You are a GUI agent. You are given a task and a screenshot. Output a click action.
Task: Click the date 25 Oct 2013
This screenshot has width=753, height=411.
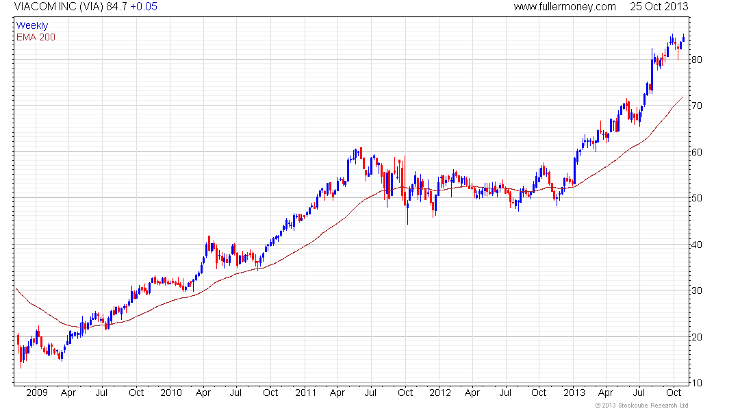[659, 7]
